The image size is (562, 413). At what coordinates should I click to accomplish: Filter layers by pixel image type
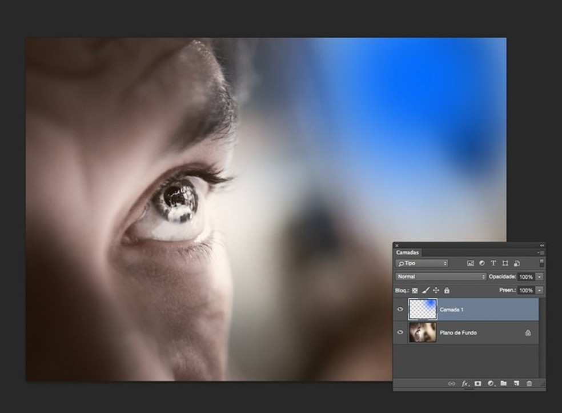470,263
